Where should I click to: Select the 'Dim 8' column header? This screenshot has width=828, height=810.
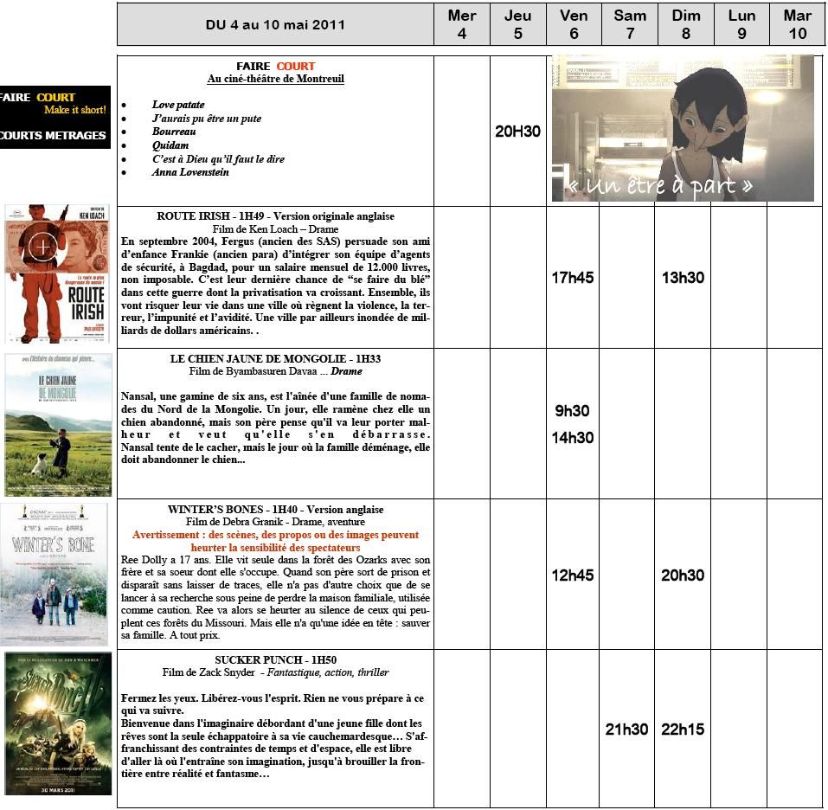coord(686,24)
